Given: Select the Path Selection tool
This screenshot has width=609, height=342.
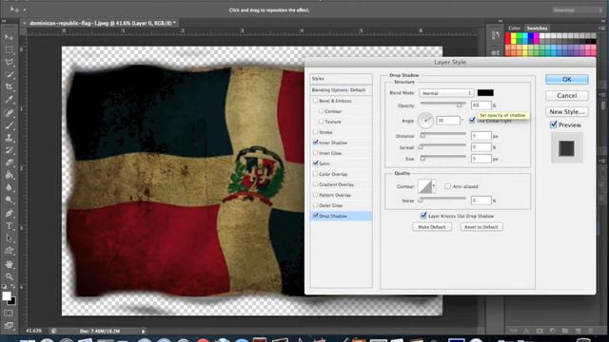Looking at the screenshot, I should (x=9, y=237).
